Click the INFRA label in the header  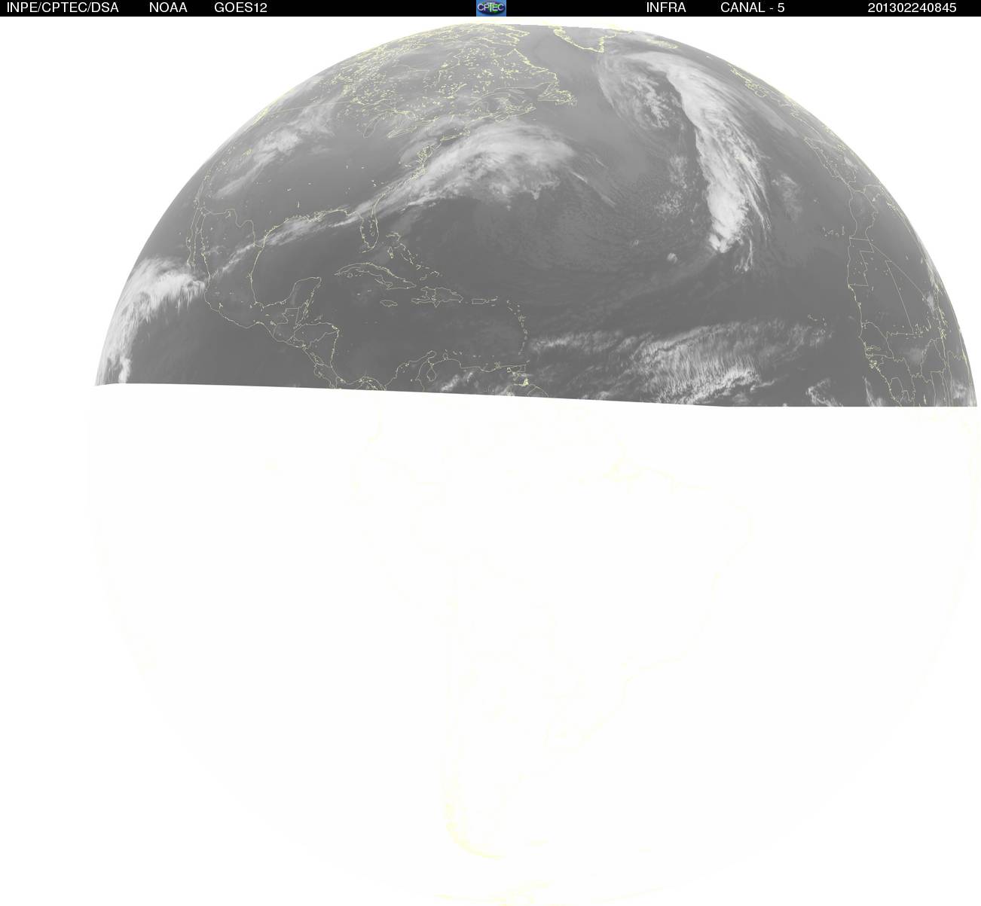666,8
